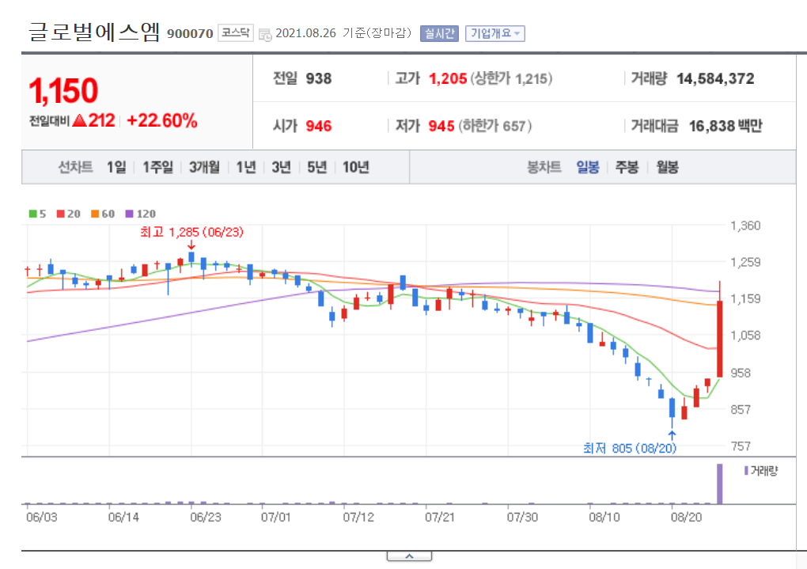Click the 고가 value 1,205
Viewport: 807px width, 569px height.
448,79
